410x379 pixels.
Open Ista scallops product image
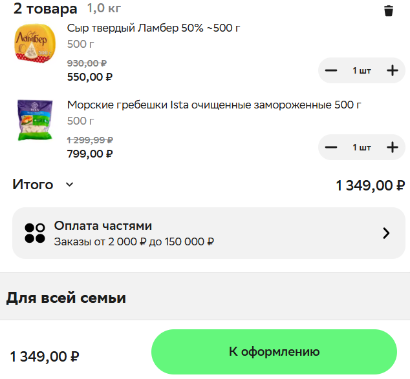35,119
